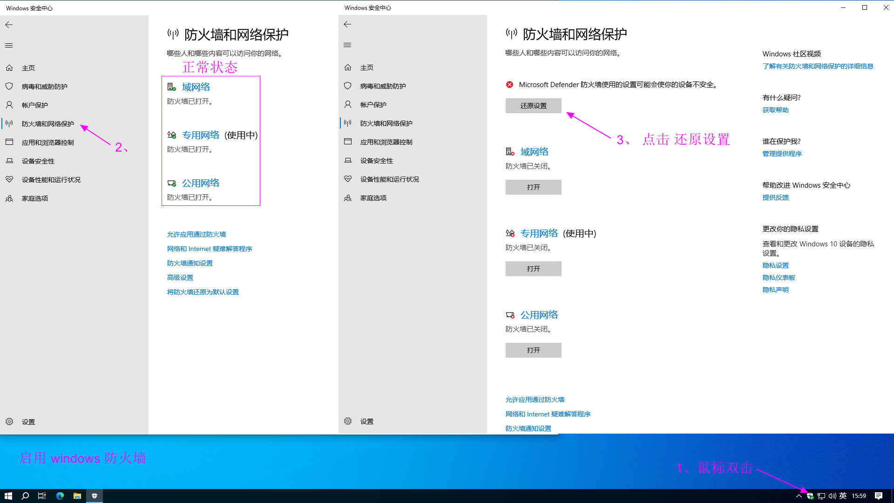Open 设备性能和运行状况 in right window sidebar
This screenshot has height=503, width=894.
click(389, 179)
